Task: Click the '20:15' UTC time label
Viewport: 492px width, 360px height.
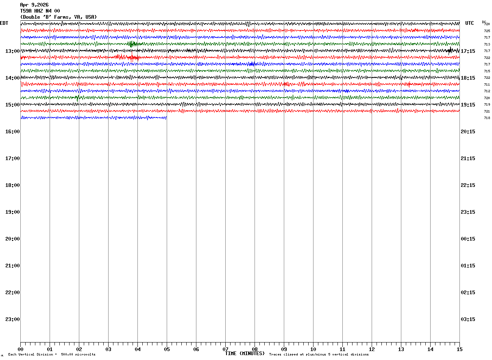Action: [x=468, y=132]
